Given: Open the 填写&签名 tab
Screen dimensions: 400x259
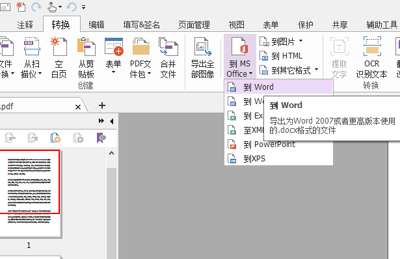Looking at the screenshot, I should (141, 25).
